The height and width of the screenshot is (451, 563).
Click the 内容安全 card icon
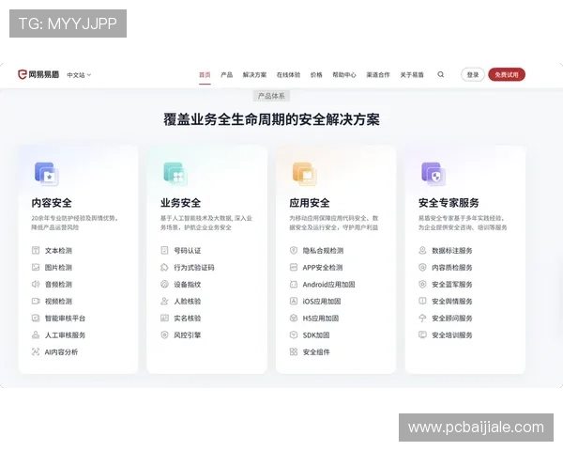pyautogui.click(x=47, y=174)
